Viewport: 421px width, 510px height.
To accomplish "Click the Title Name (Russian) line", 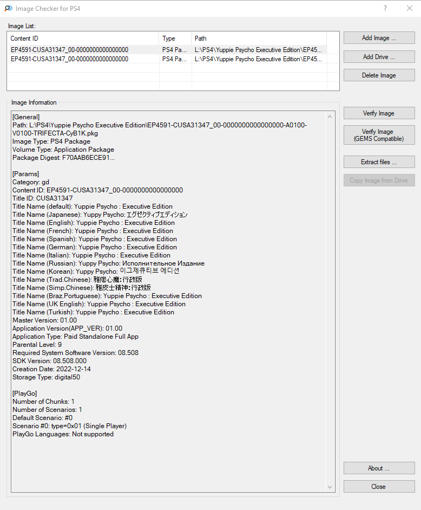I will coord(109,263).
